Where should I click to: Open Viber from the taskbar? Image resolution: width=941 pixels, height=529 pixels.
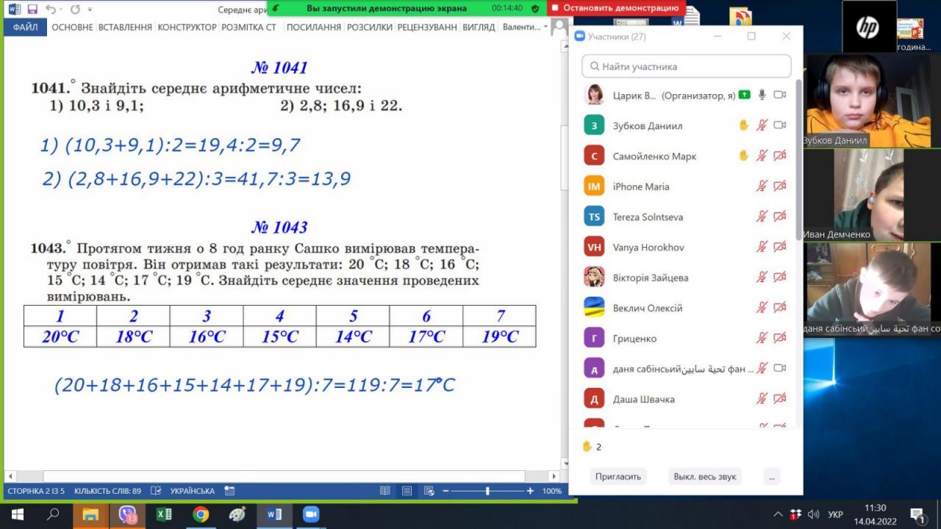point(128,514)
